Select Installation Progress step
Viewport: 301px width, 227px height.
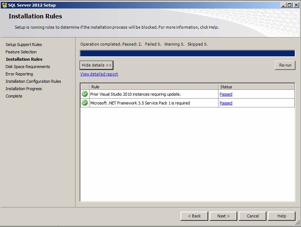click(24, 89)
